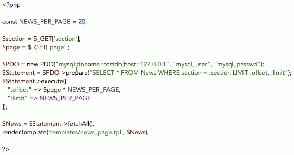This screenshot has height=155, width=294.
Task: Click LIMIT :offset in the SQL string
Action: tap(250, 73)
